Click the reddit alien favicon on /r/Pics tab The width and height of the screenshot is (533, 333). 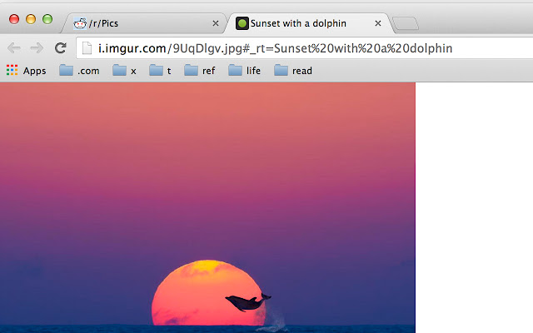pyautogui.click(x=80, y=23)
